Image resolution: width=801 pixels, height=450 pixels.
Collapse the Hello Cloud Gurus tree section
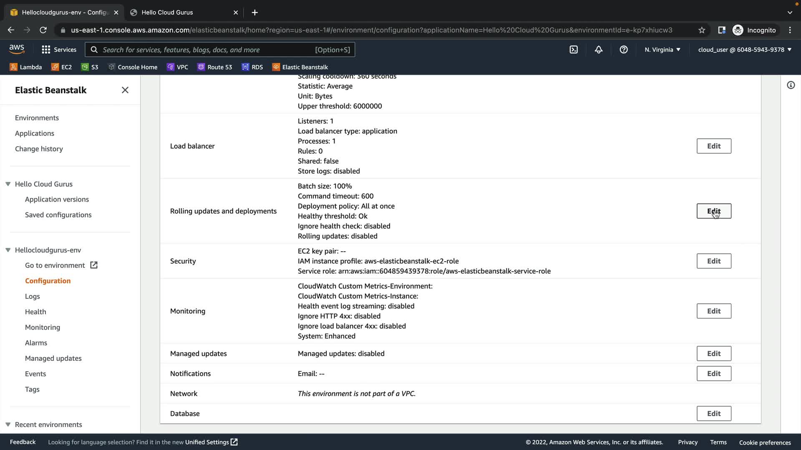(8, 184)
